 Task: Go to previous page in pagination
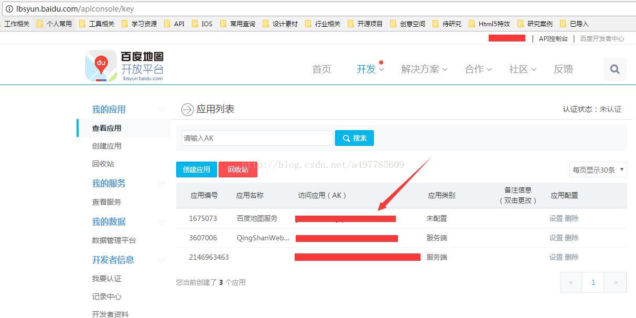(571, 282)
